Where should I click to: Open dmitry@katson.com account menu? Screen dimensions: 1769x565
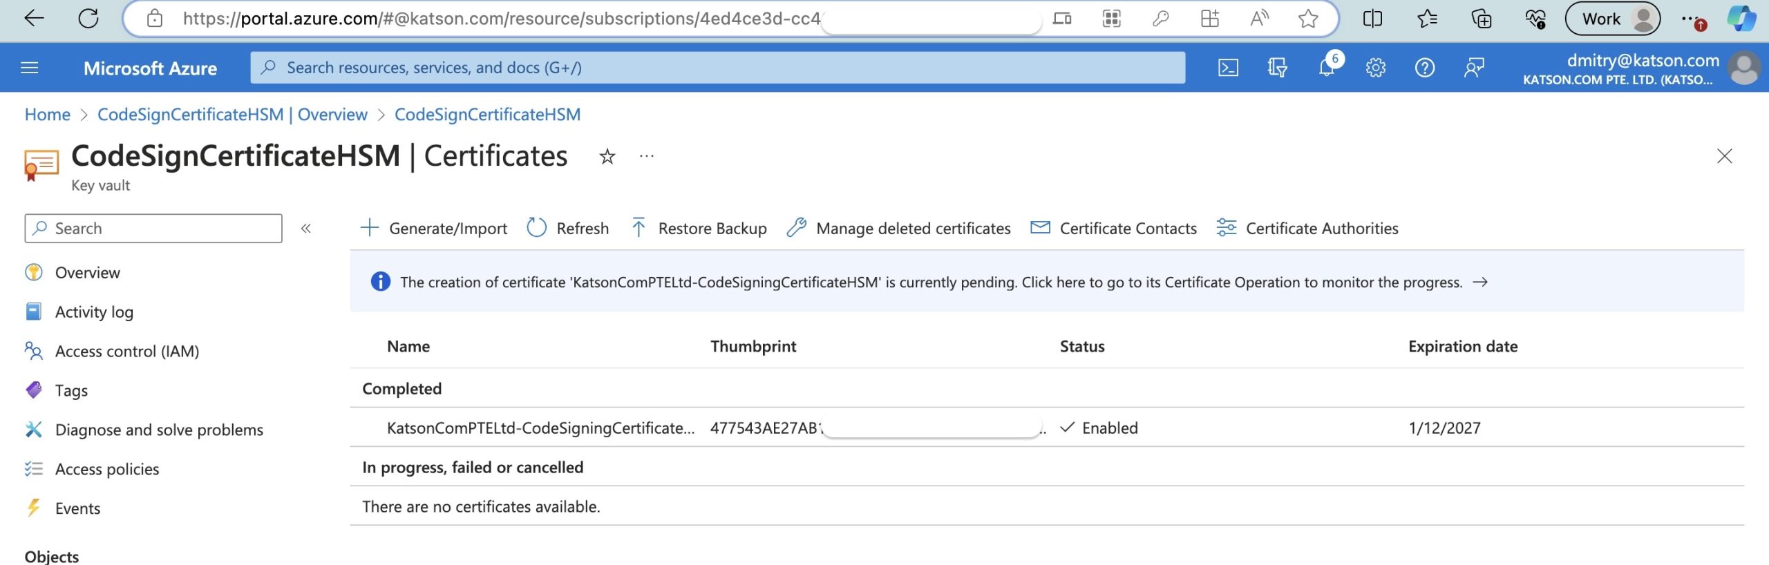tap(1640, 68)
